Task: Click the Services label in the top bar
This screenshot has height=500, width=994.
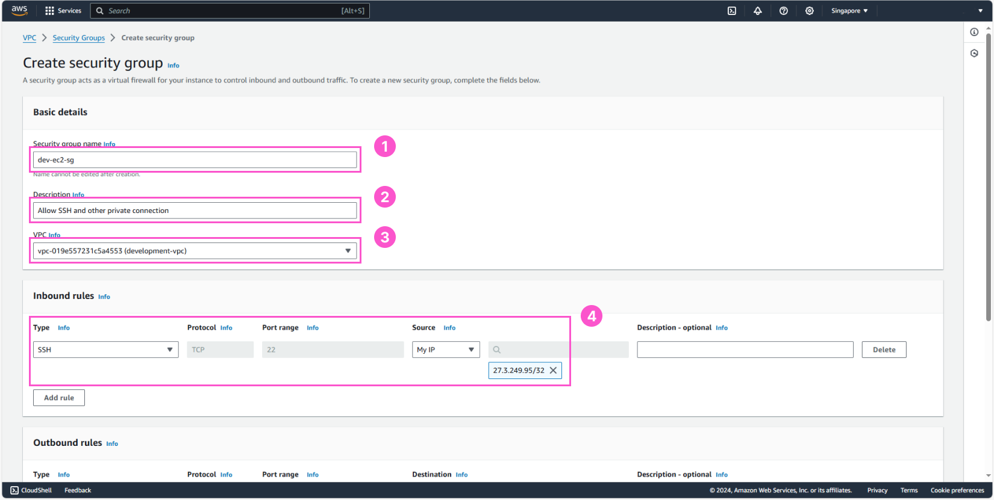Action: [69, 11]
